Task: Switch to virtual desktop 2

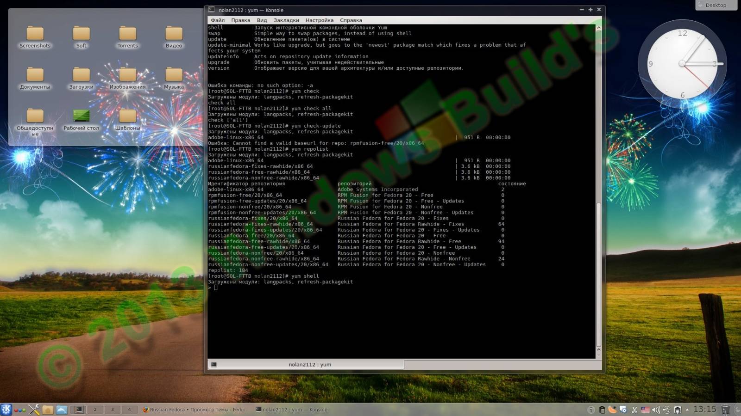Action: pos(95,410)
